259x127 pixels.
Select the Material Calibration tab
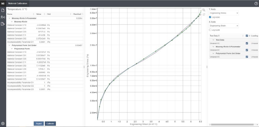pos(17,3)
